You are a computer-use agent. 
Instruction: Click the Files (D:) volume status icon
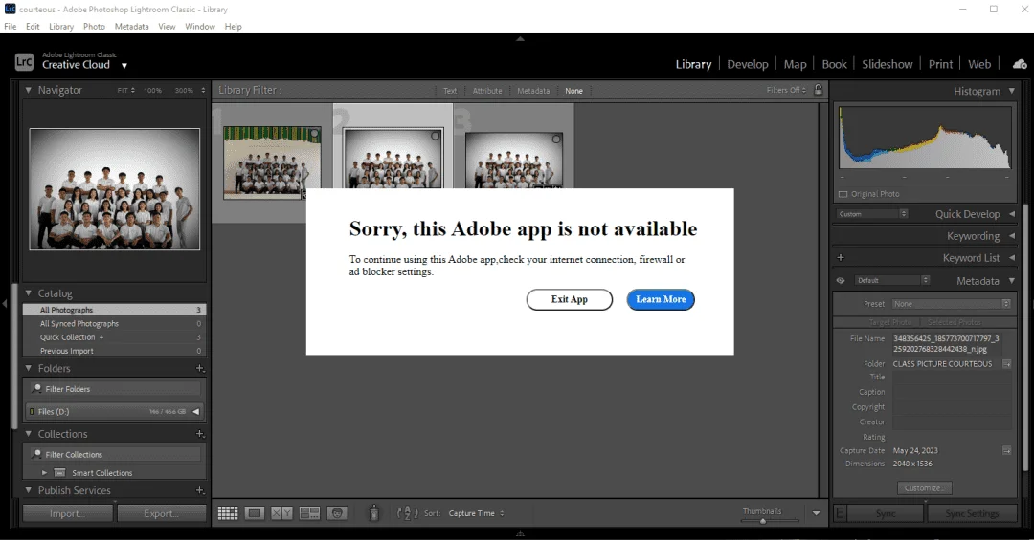(x=31, y=412)
